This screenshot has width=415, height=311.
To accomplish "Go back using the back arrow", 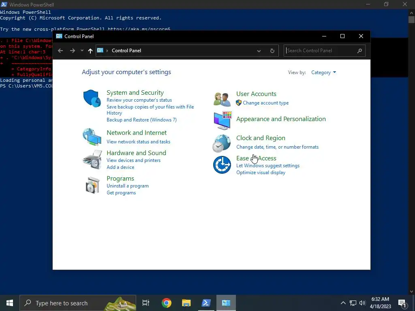I will 60,51.
